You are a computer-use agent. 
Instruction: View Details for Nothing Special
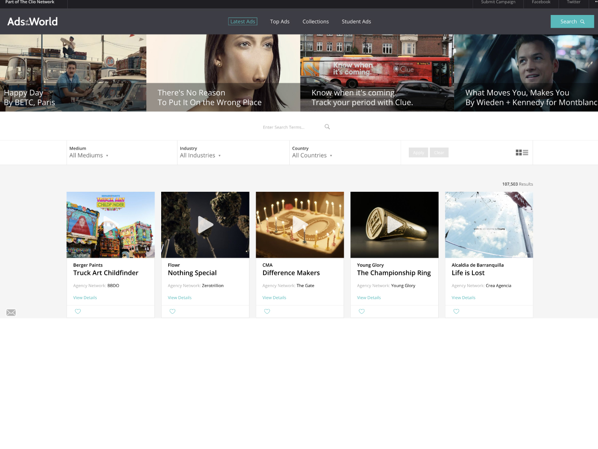click(179, 297)
